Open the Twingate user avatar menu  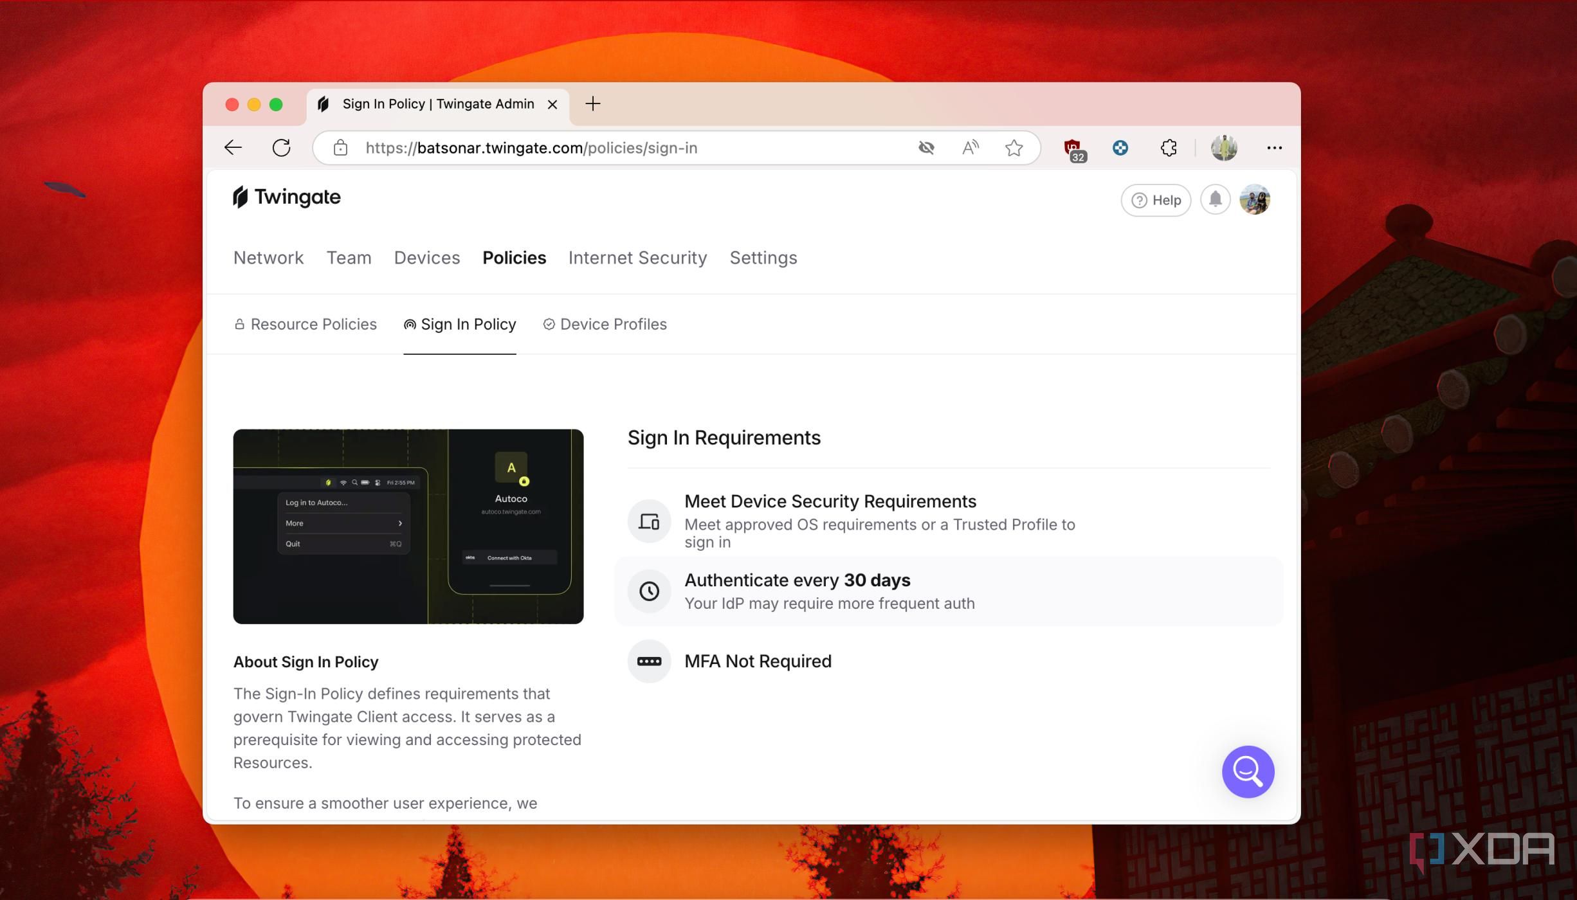click(x=1255, y=200)
